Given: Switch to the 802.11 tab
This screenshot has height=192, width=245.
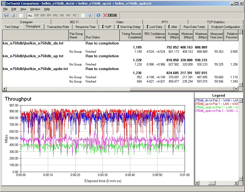Looking at the screenshot, I should [74, 22].
